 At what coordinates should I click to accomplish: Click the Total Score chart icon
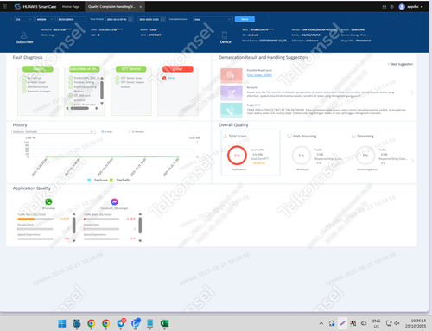click(x=226, y=136)
